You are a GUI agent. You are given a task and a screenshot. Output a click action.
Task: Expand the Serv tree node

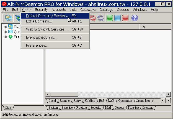point(5,37)
